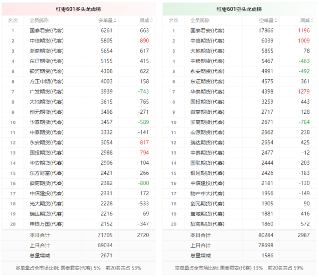Click 红枣601空头龙虎榜 title

coord(239,9)
